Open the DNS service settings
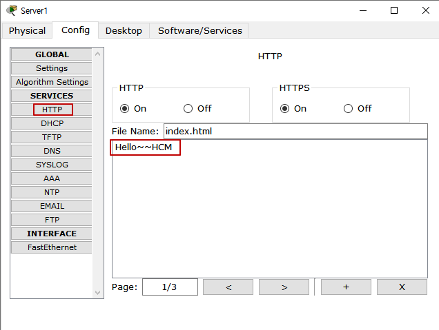The width and height of the screenshot is (439, 330). 52,151
